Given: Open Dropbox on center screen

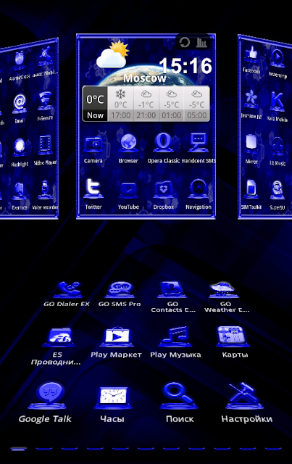Looking at the screenshot, I should (x=163, y=195).
